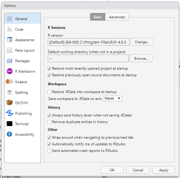This screenshot has height=178, width=180.
Task: Uncheck Automatically notify me of updates
Action: [x=49, y=144]
